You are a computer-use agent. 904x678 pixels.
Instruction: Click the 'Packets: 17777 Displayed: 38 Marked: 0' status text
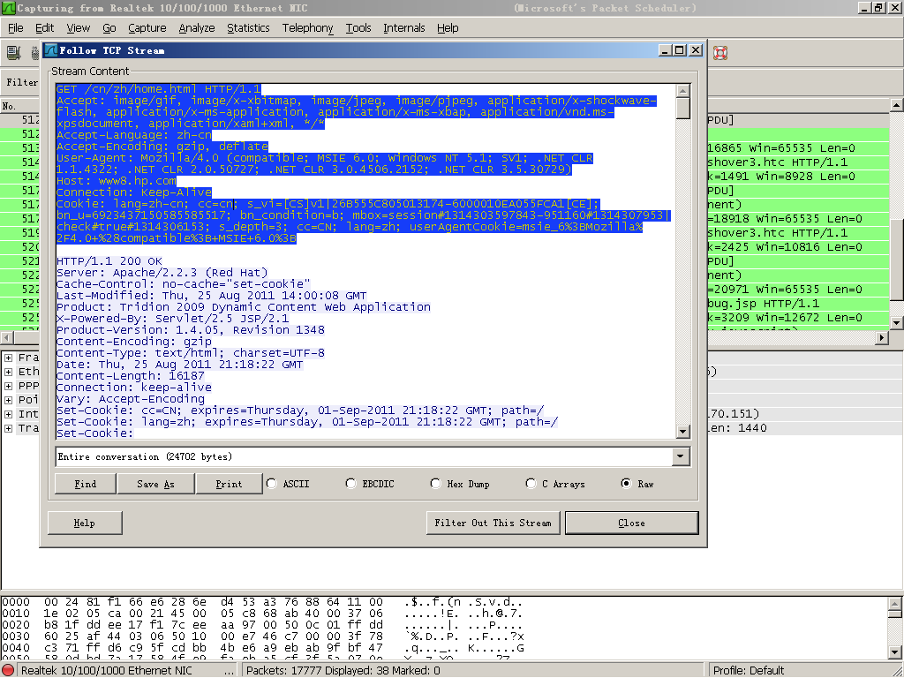click(343, 671)
